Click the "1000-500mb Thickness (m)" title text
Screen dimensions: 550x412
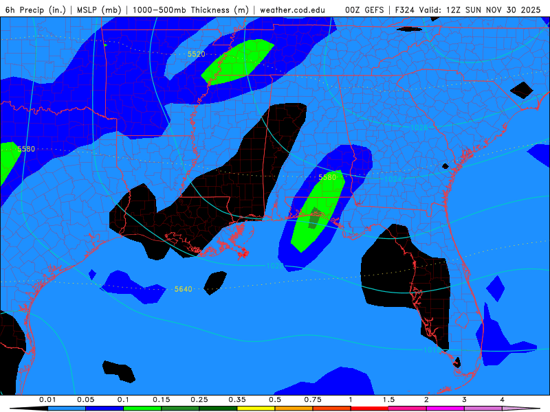(190, 10)
